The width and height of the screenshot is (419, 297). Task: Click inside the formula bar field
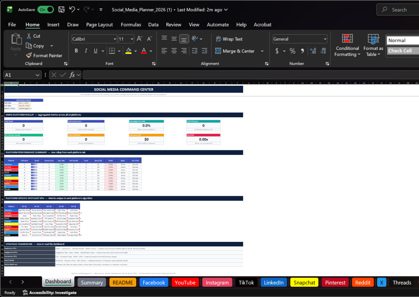click(x=246, y=75)
